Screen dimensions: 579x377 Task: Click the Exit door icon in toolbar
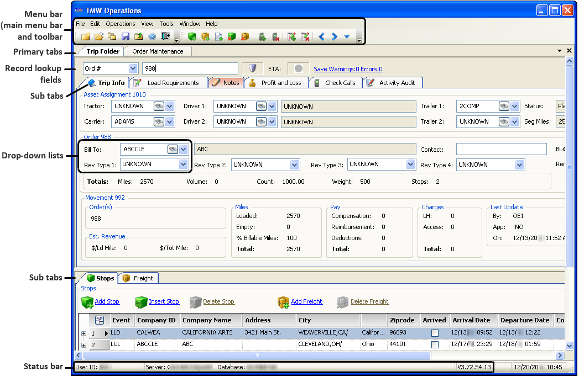point(165,37)
